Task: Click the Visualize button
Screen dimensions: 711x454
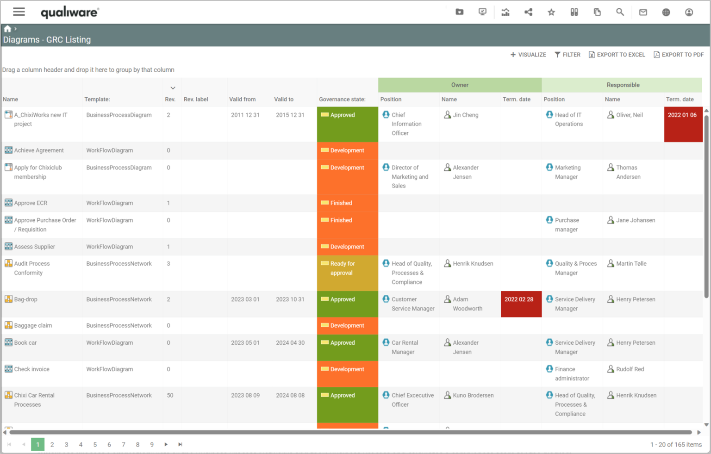Action: pyautogui.click(x=528, y=55)
